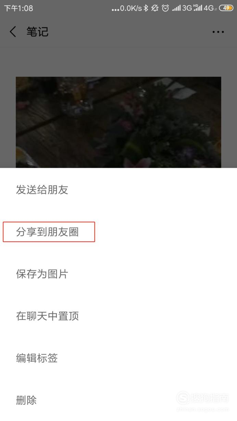Viewport: 237px width, 421px height.
Task: Tap the 下午1:08 clock display
Action: tap(18, 8)
